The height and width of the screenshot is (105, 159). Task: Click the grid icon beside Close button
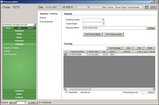click(146, 7)
